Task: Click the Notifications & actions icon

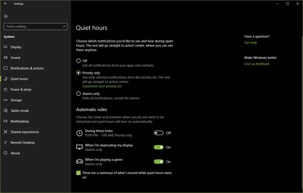Action: 6,68
